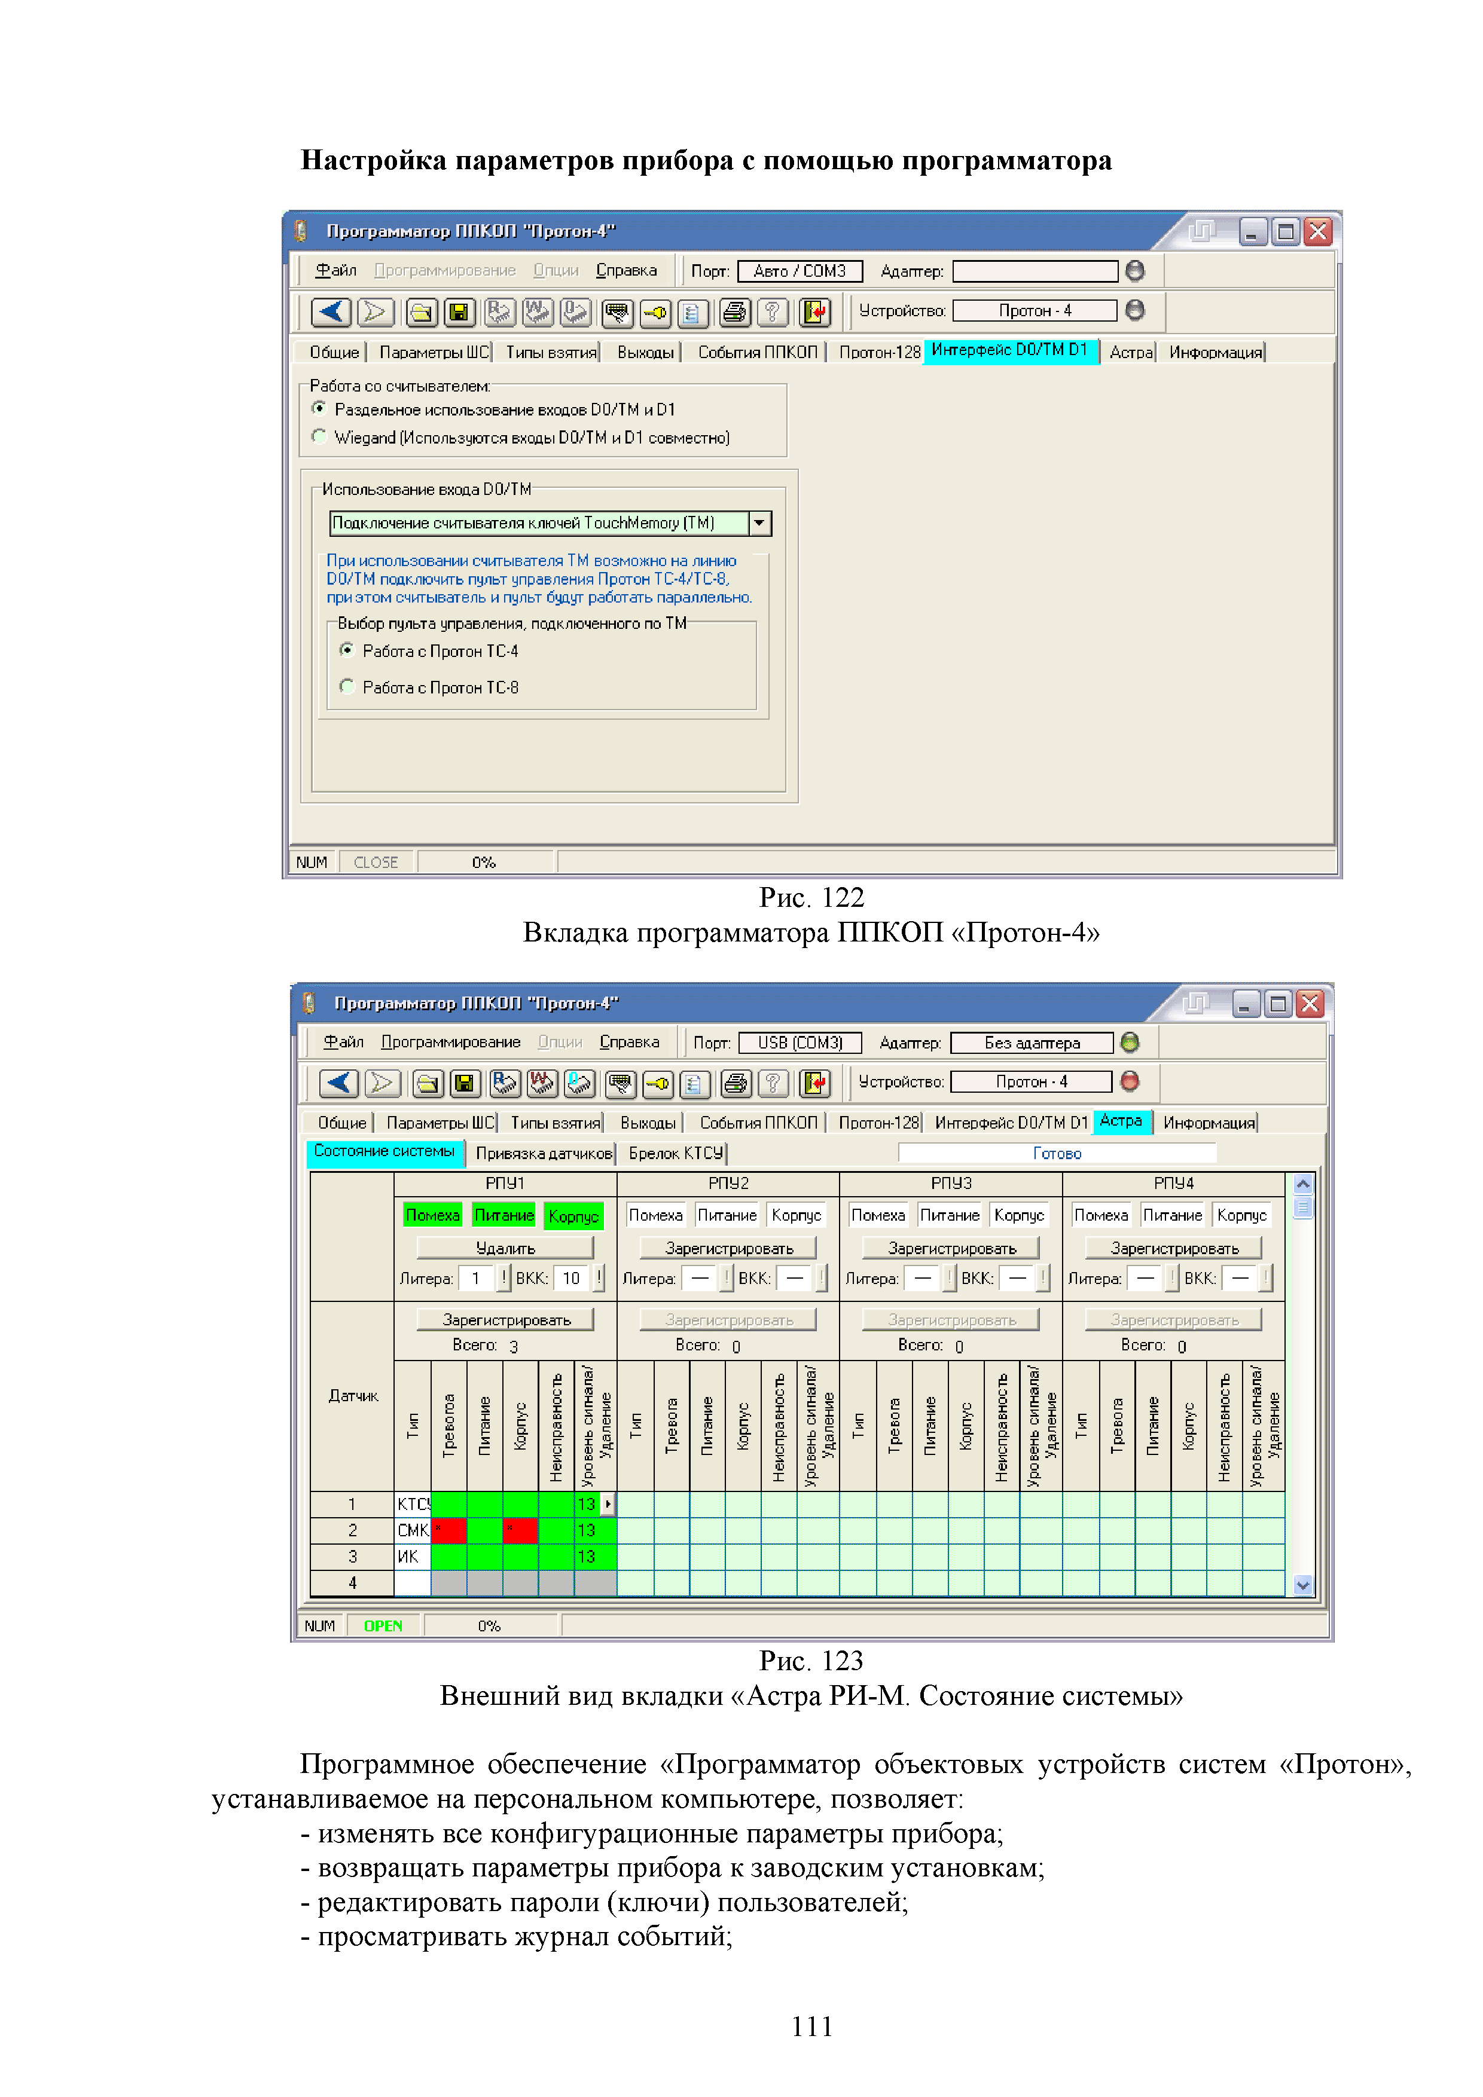
Task: Click Зарегистрировать button under РПУ3 header
Action: [x=951, y=1248]
